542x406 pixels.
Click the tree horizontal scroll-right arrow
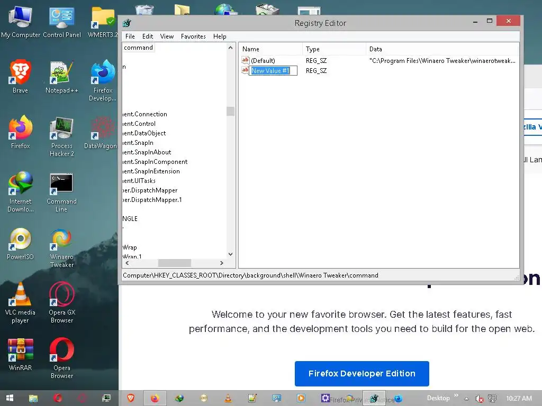click(222, 263)
